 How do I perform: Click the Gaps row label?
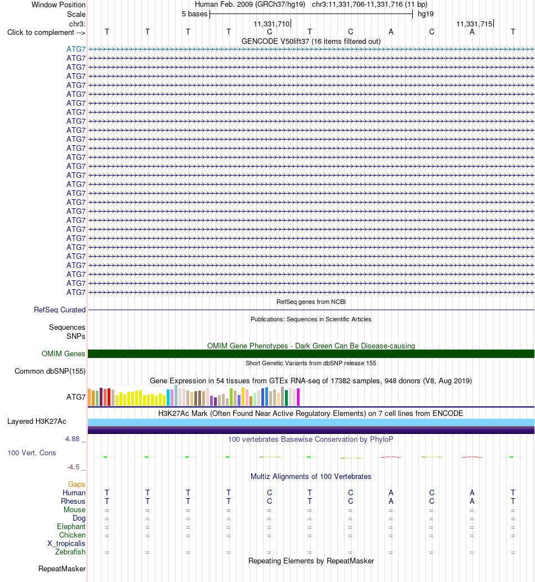click(x=77, y=485)
